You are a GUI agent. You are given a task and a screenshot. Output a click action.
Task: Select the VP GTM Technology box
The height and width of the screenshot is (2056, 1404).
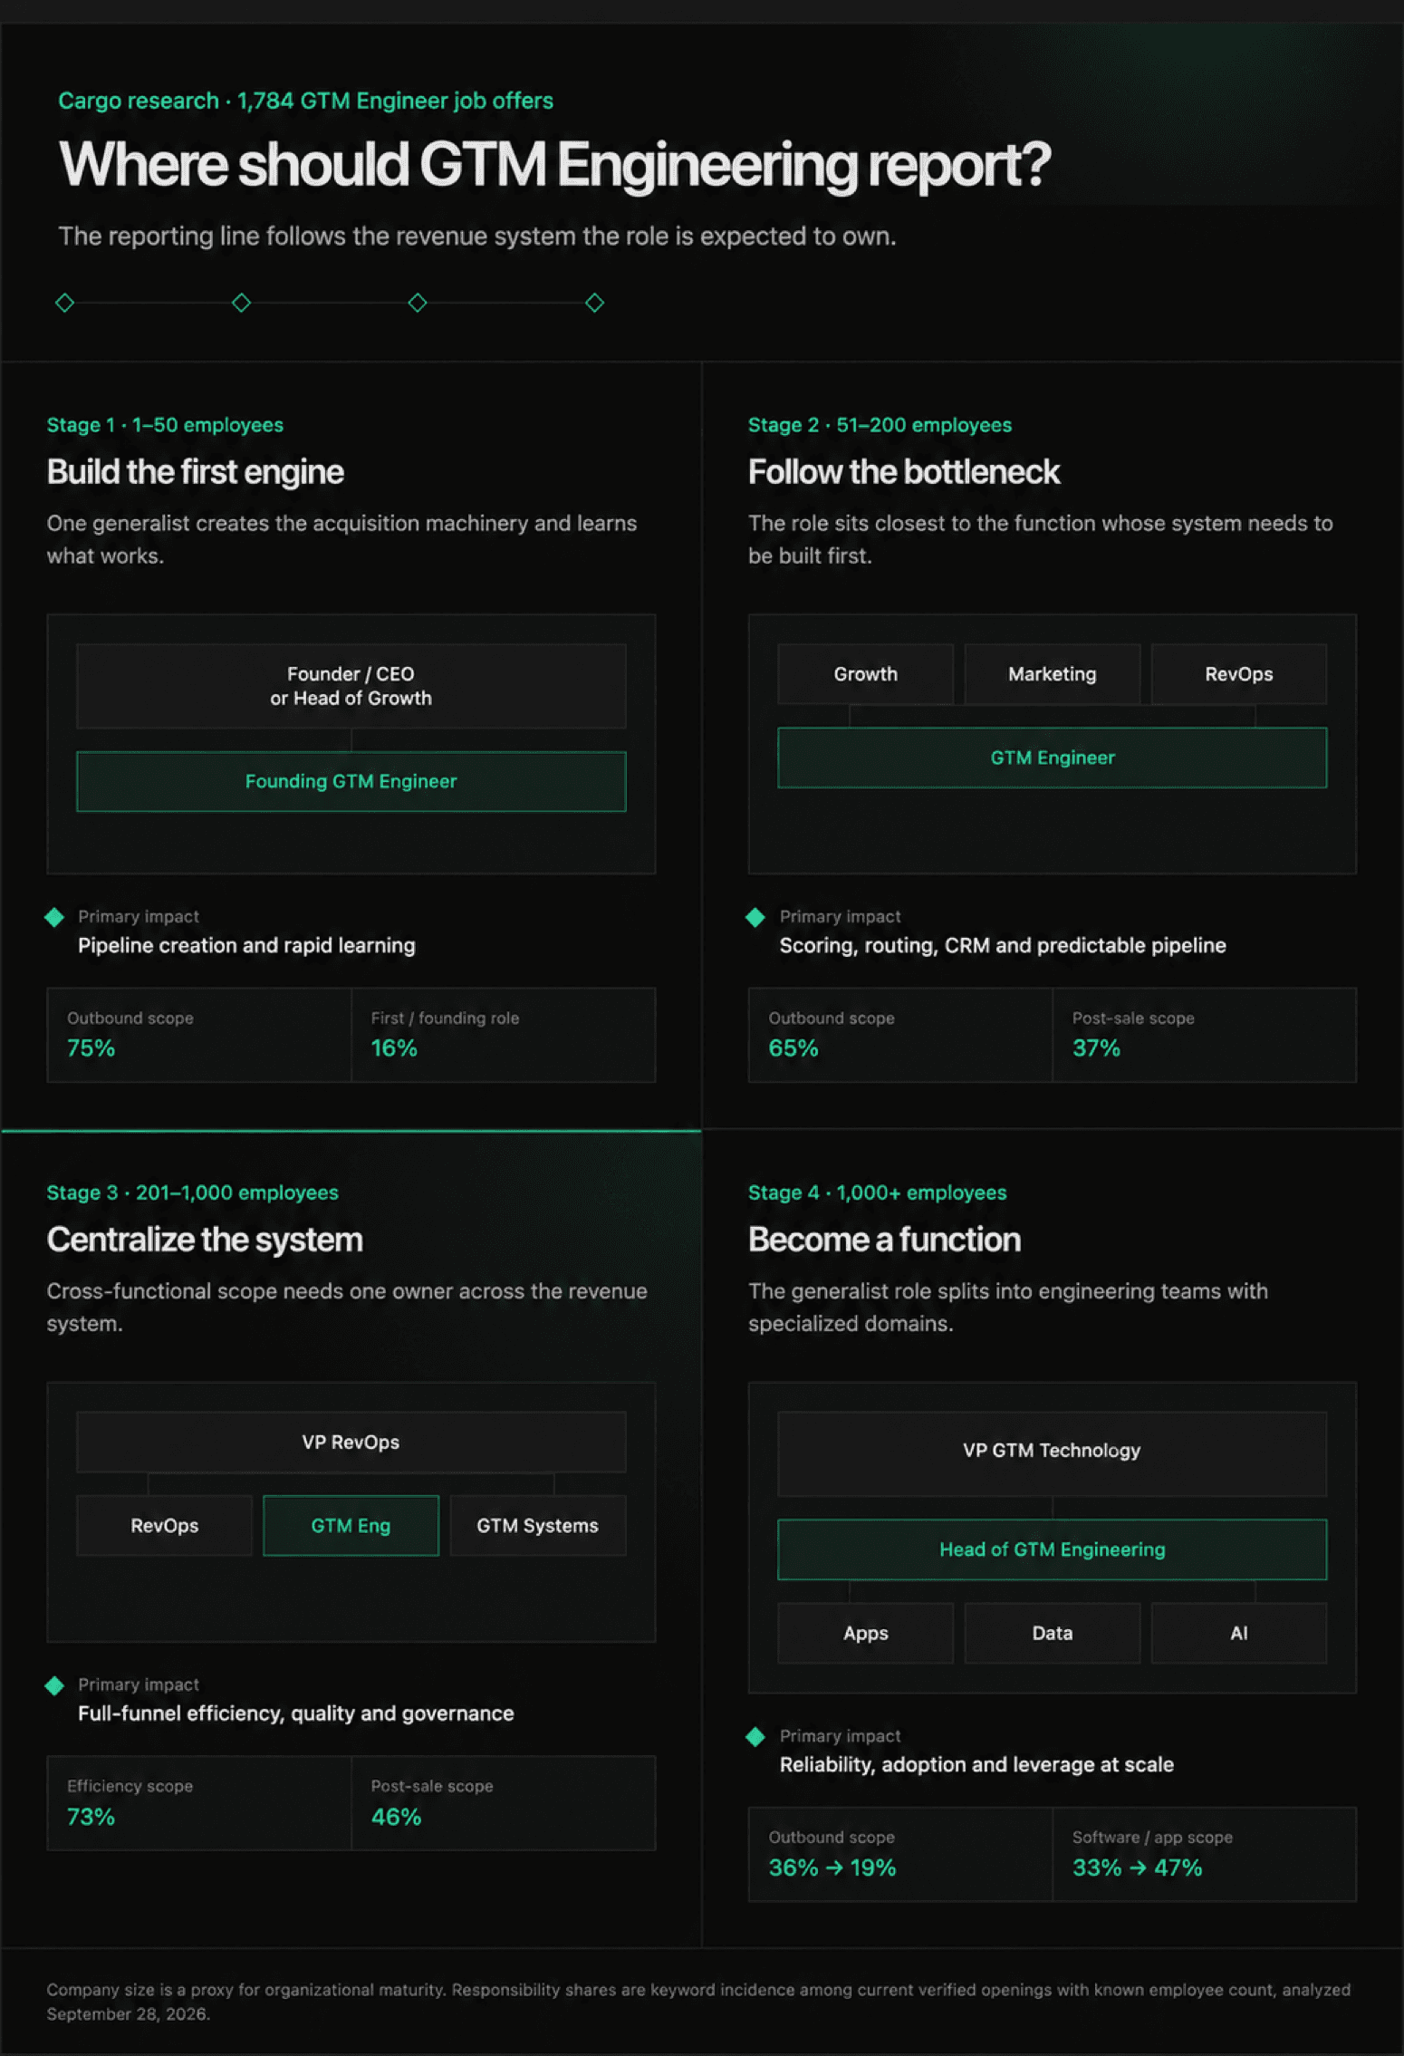coord(1053,1453)
